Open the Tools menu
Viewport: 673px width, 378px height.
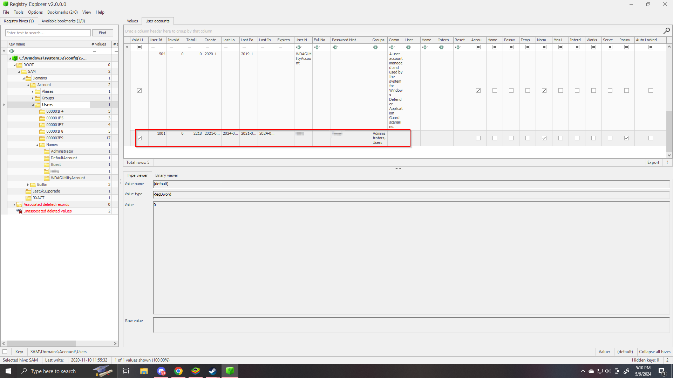point(19,12)
